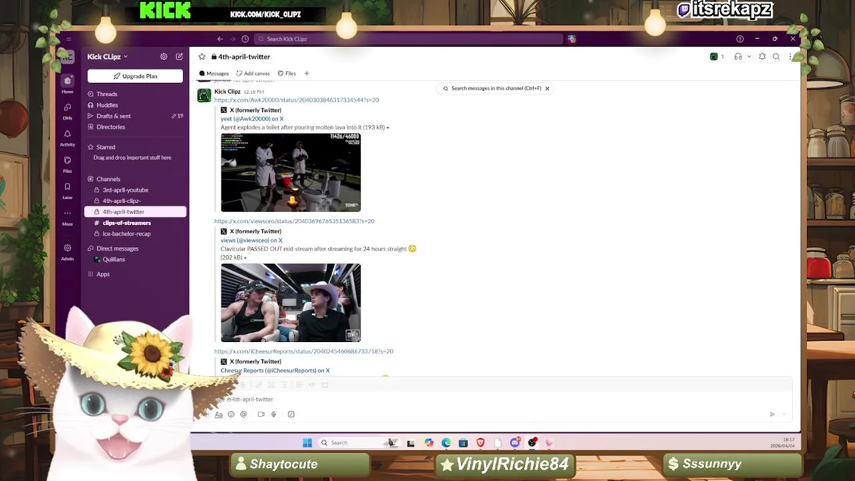Open the emoji picker in composer
This screenshot has height=481, width=855.
click(x=231, y=414)
